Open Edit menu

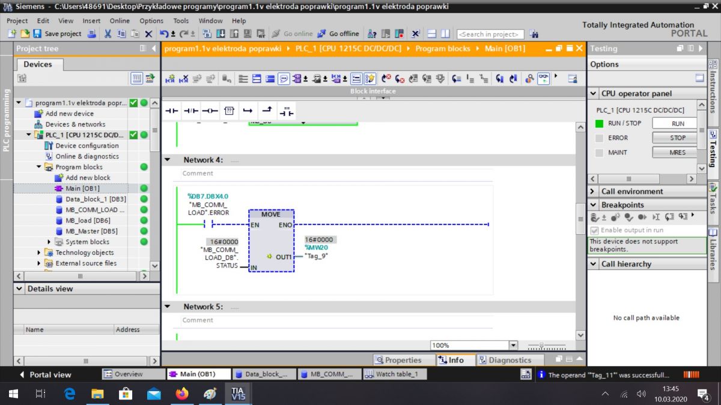point(43,20)
